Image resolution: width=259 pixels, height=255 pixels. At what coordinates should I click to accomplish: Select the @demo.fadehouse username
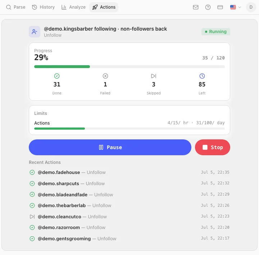coord(59,172)
